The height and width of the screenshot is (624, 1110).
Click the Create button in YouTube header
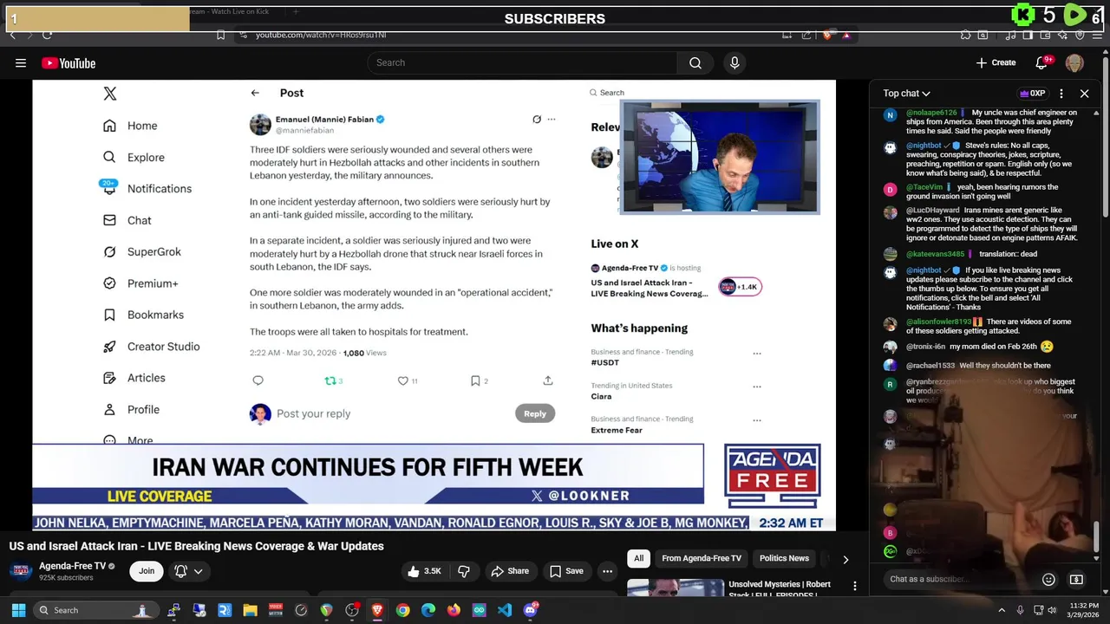point(996,62)
